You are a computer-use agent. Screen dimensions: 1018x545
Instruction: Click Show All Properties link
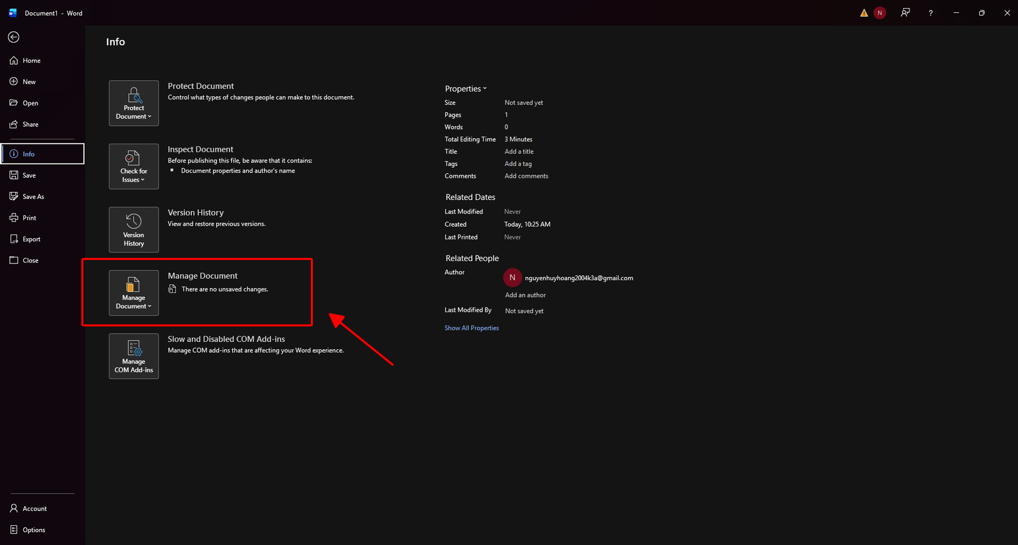coord(472,328)
